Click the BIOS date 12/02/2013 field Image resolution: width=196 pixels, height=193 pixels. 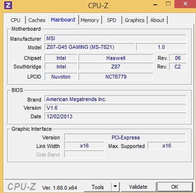tap(115, 116)
